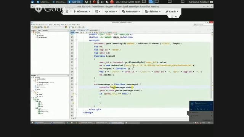Open the NetBeans Source menu

point(47,25)
